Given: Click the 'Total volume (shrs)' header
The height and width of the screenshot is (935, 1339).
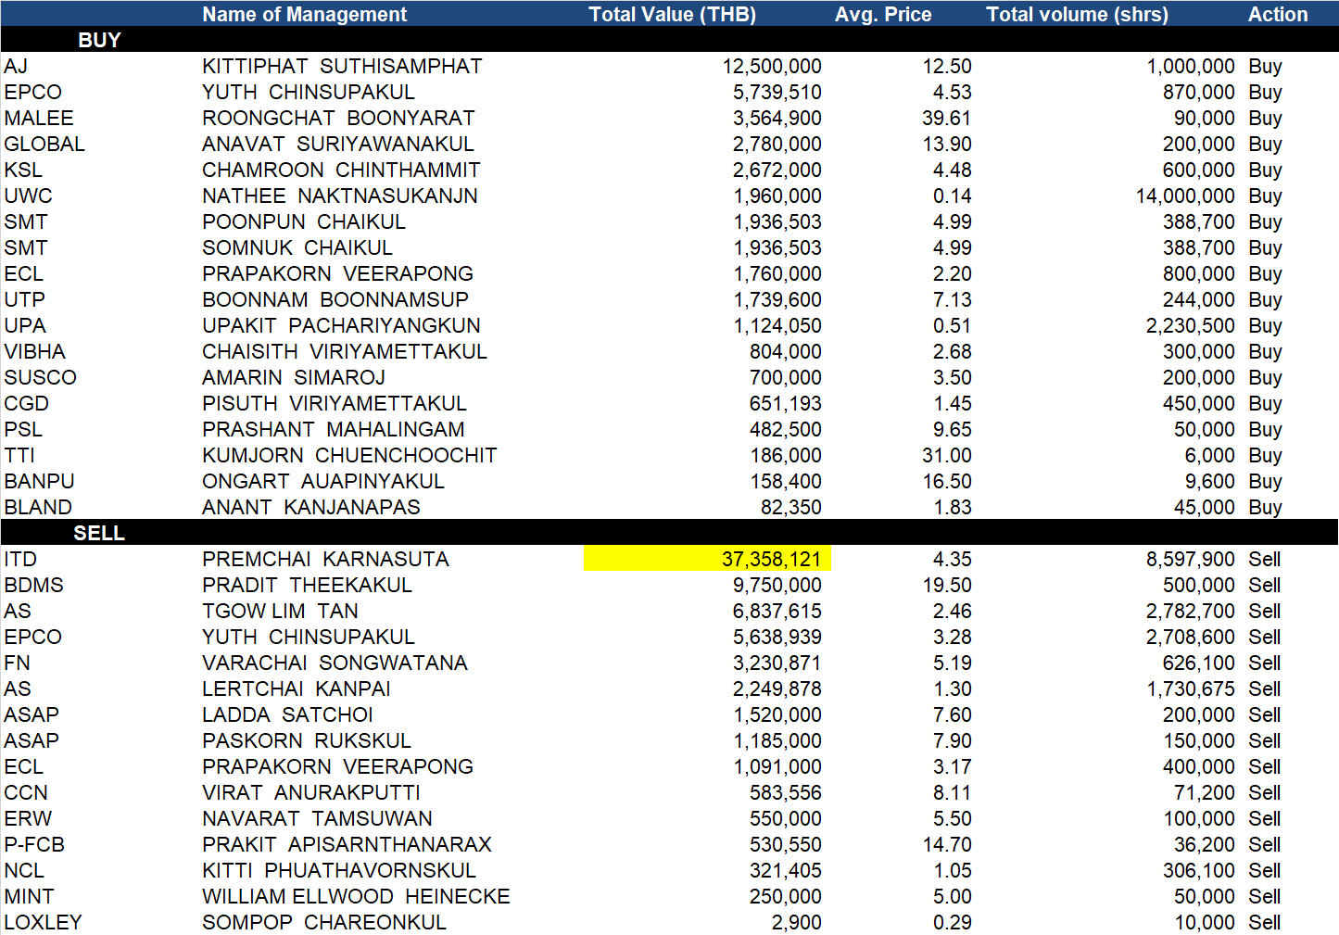Looking at the screenshot, I should click(1077, 14).
